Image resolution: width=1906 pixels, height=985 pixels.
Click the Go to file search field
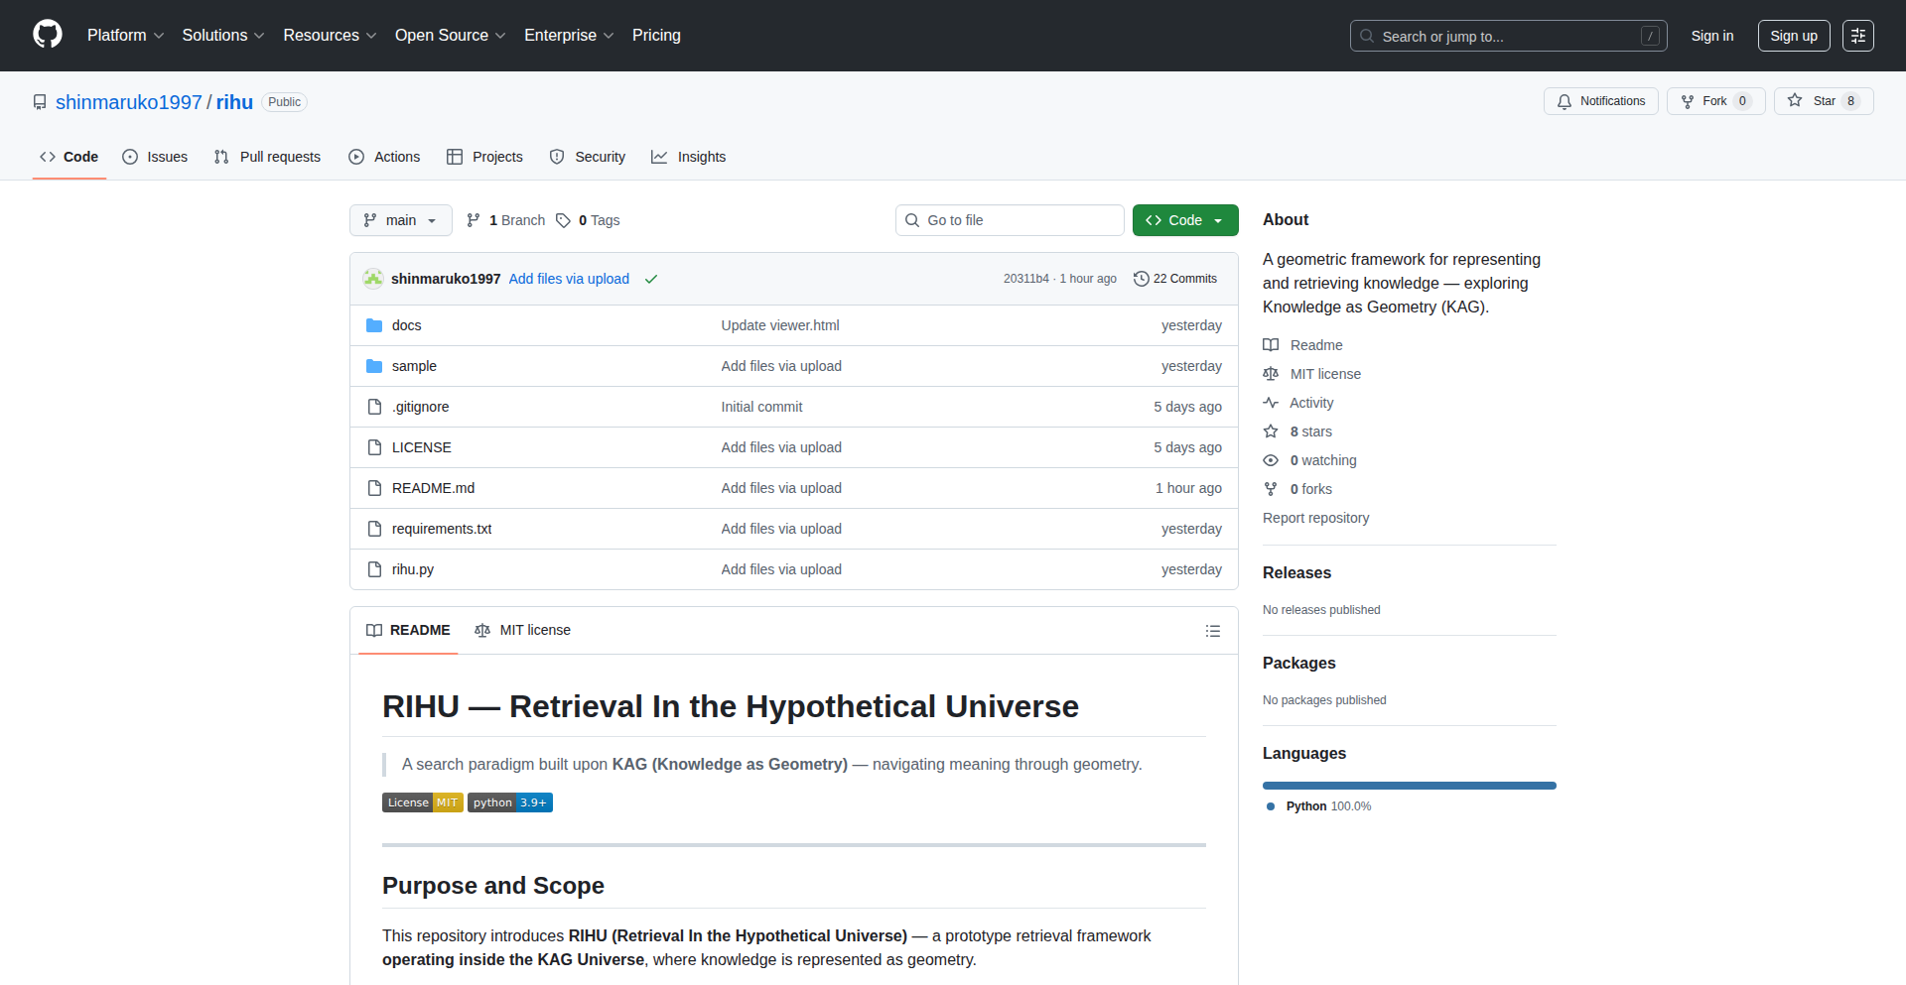point(1010,220)
